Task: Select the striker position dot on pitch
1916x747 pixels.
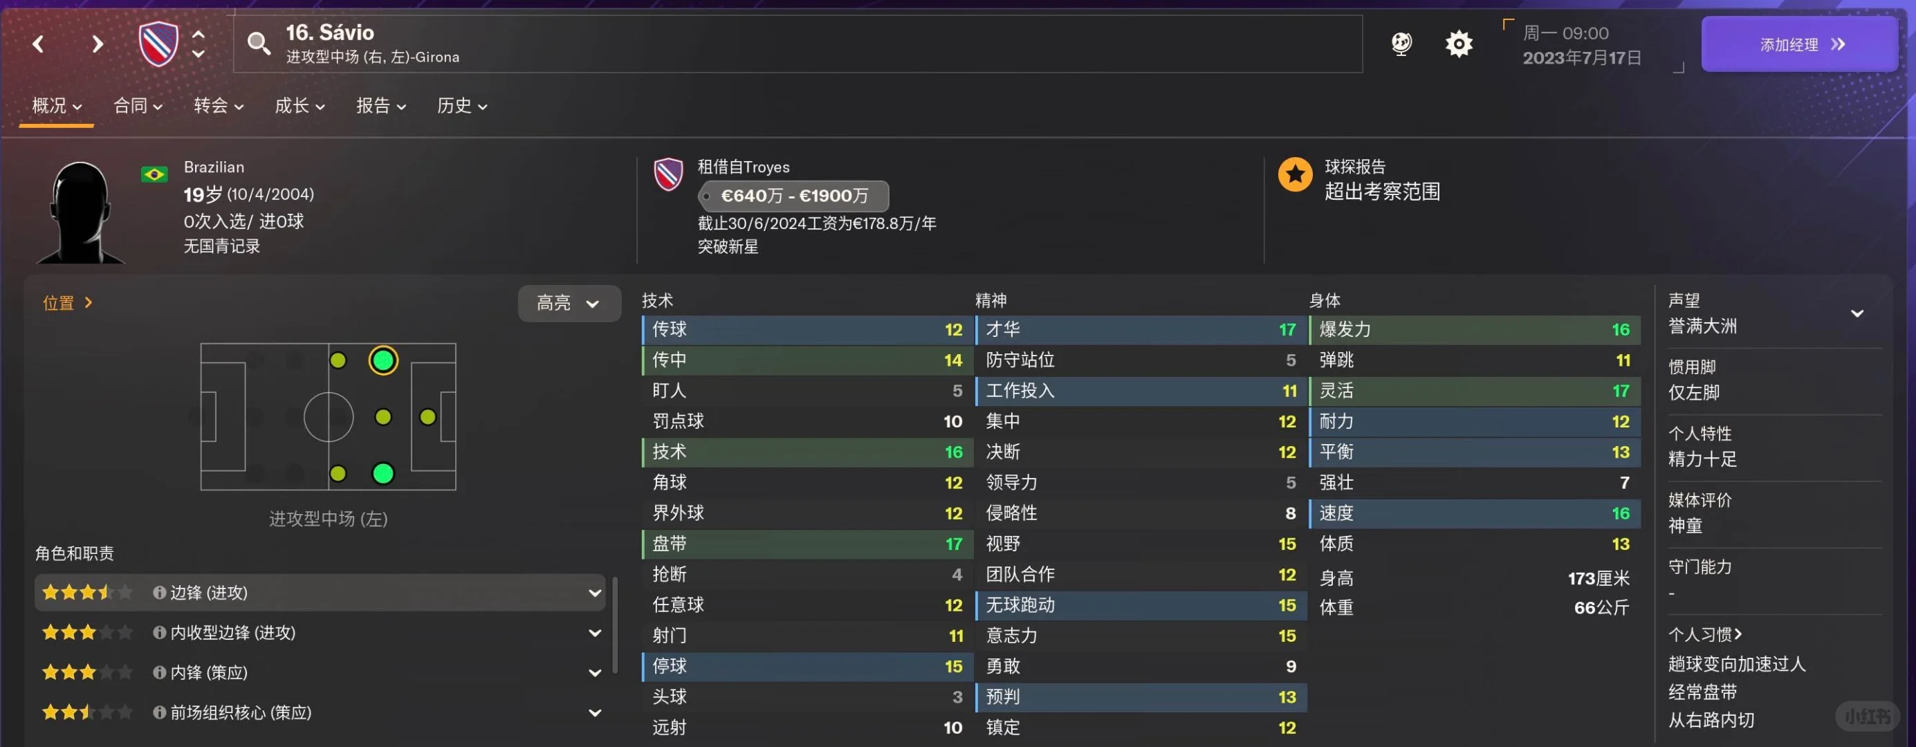Action: [x=427, y=417]
